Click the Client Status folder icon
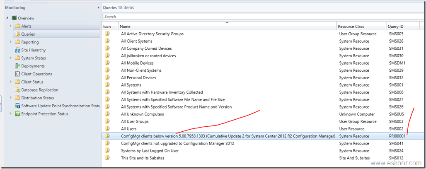Viewport: 426px width, 169px height. tap(17, 82)
